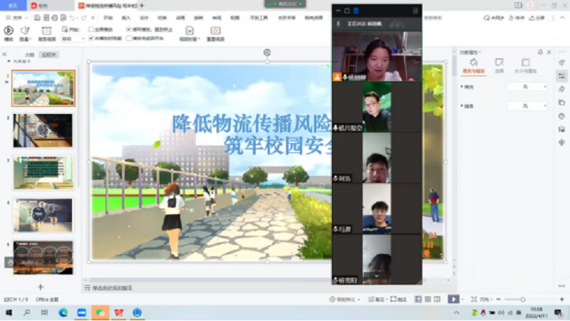570x321 pixels.
Task: Open the Fill dropdown showing 无
Action: point(527,87)
